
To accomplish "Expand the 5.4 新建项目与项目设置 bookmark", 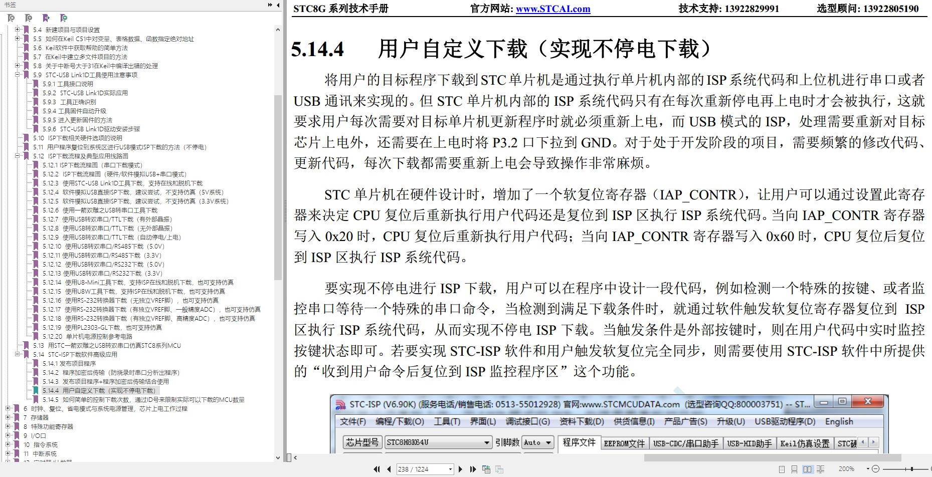I will click(18, 30).
